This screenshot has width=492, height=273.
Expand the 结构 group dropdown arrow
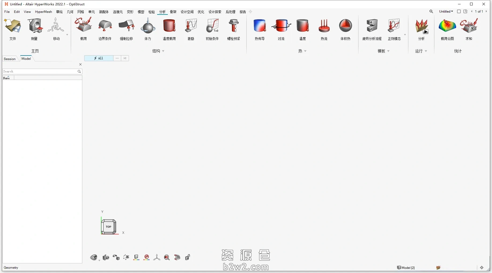point(163,51)
